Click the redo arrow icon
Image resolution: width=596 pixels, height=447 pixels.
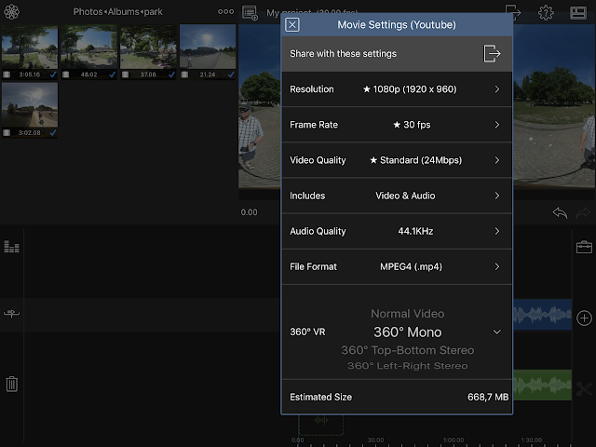pyautogui.click(x=583, y=212)
